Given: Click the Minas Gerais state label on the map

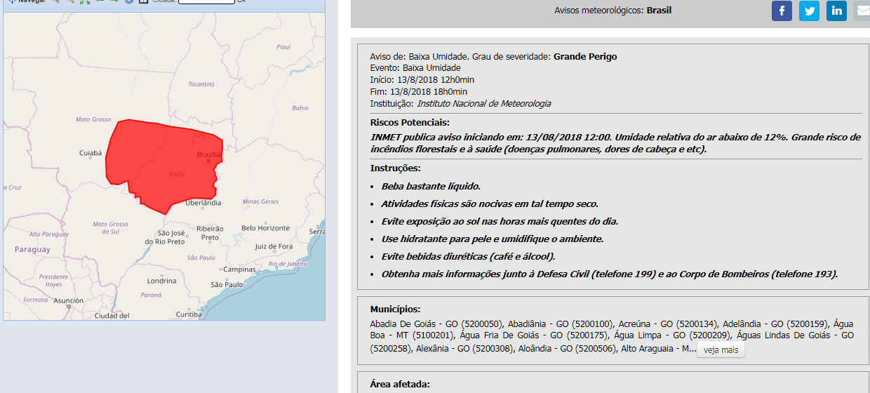Looking at the screenshot, I should click(260, 201).
